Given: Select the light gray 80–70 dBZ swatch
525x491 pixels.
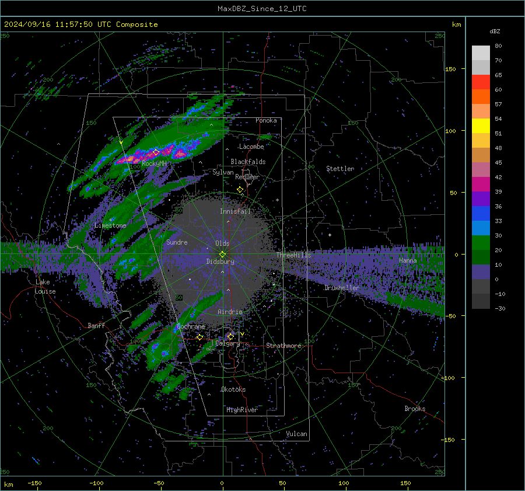Looking at the screenshot, I should pyautogui.click(x=481, y=53).
